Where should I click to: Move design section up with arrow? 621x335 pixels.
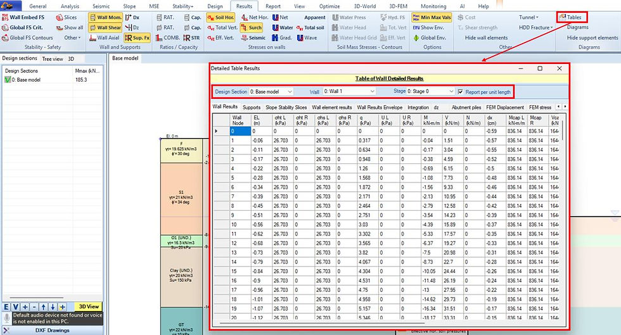point(44,307)
